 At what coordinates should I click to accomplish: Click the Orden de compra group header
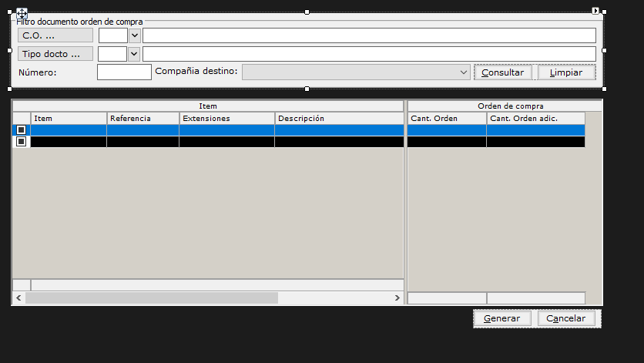pos(505,106)
